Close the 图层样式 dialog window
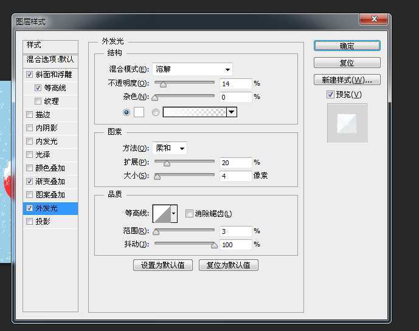The image size is (419, 331). point(375,21)
